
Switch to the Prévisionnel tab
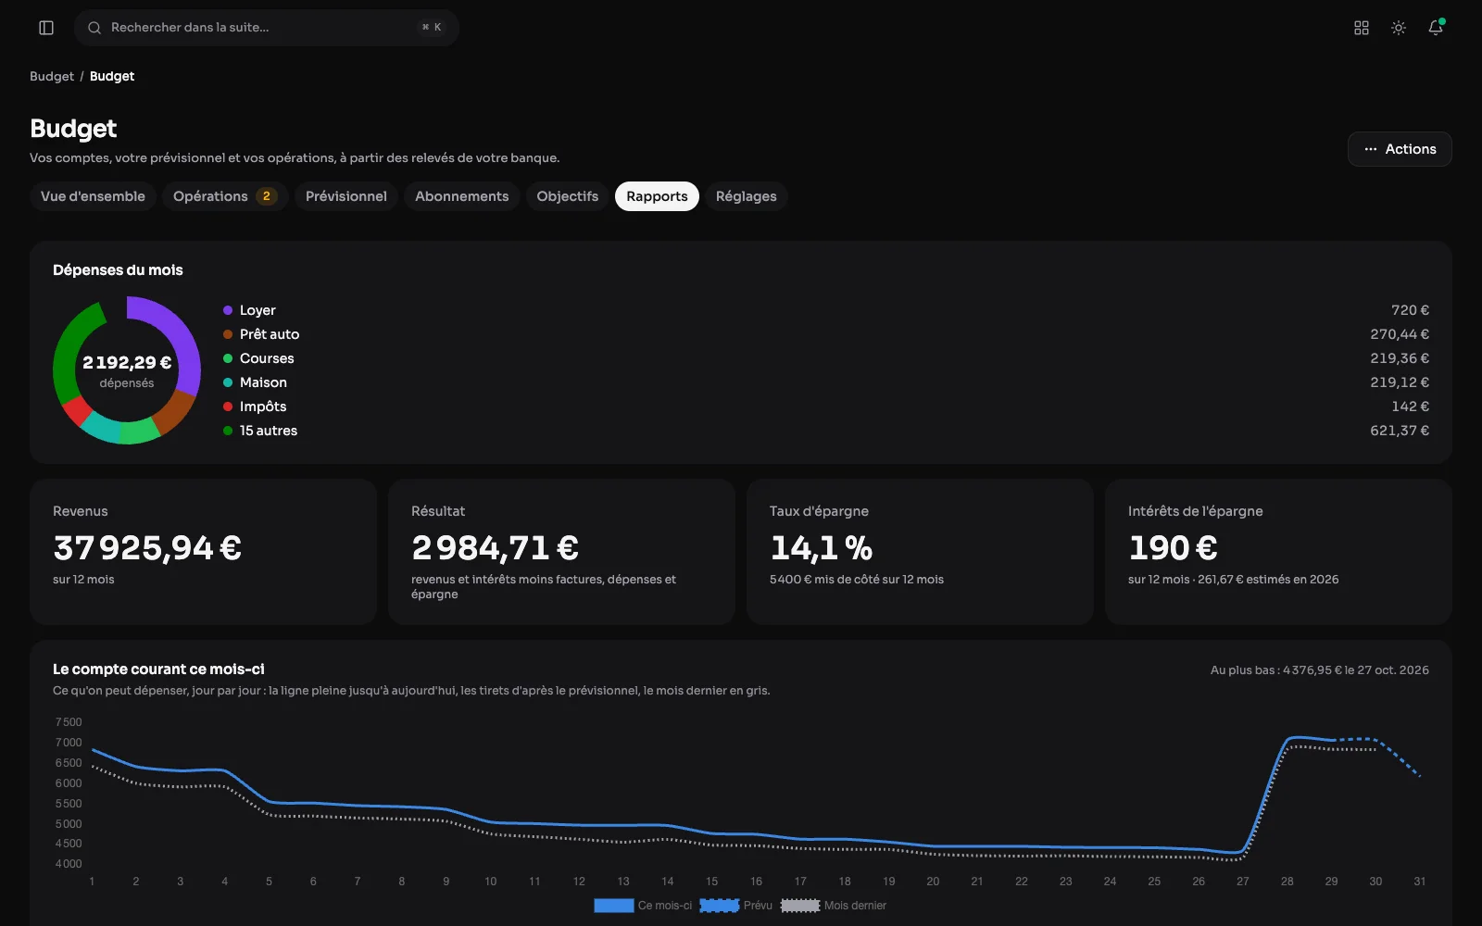pyautogui.click(x=346, y=196)
